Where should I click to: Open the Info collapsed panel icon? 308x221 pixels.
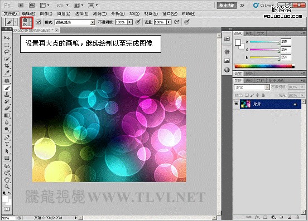coord(227,70)
